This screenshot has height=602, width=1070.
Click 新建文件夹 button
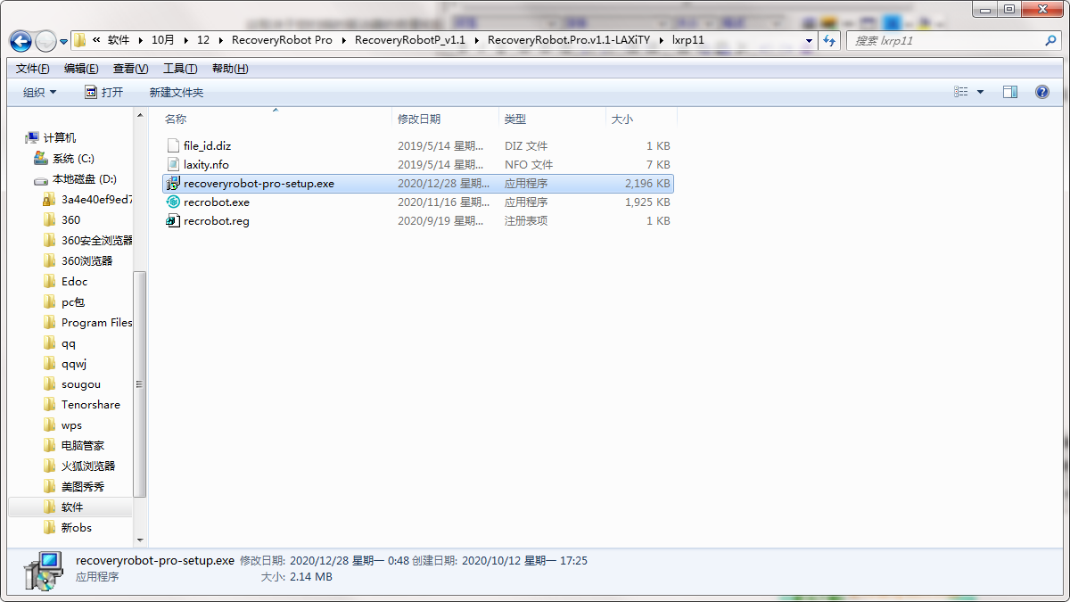click(x=177, y=92)
